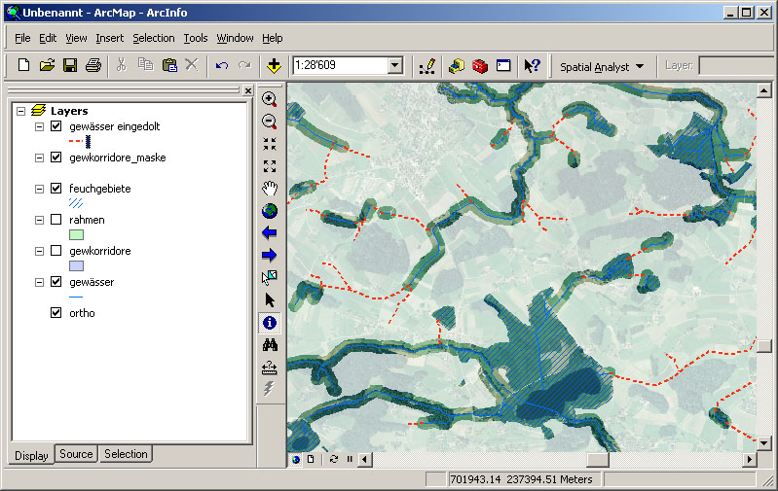Screen dimensions: 778x491
Task: Open the ArcToolbox red toolbox icon
Action: point(480,65)
